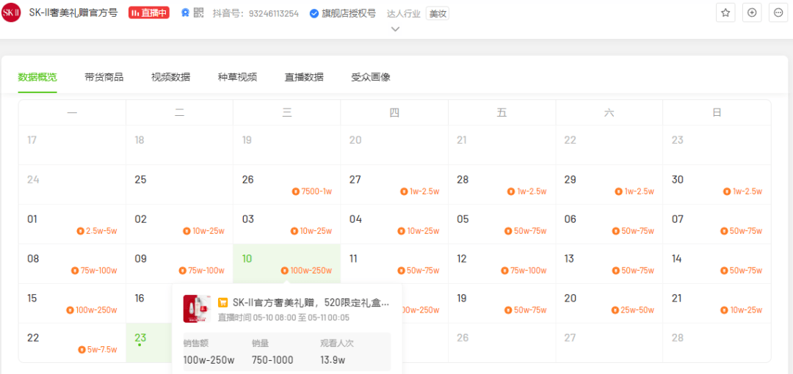
Task: Click the 750-1000 sales volume in the popup
Action: 272,360
